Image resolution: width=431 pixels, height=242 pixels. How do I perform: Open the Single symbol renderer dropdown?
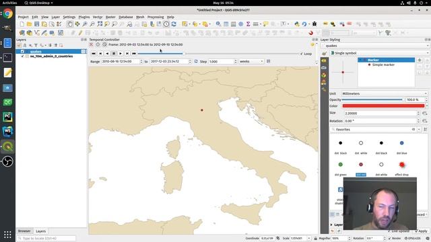(379, 53)
